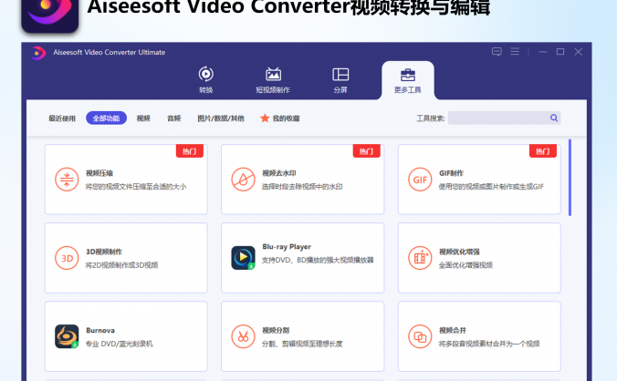Open the 3D视频制作 tool title
617x381 pixels.
[x=104, y=252]
